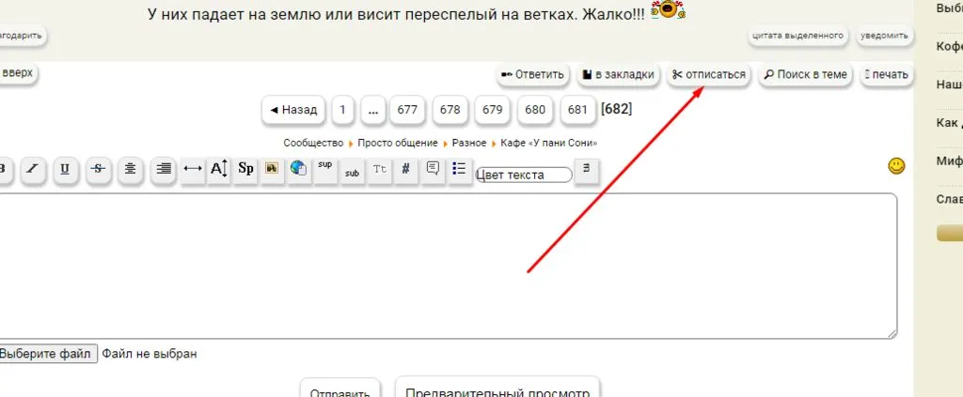Apply strikethrough formatting

pos(98,169)
